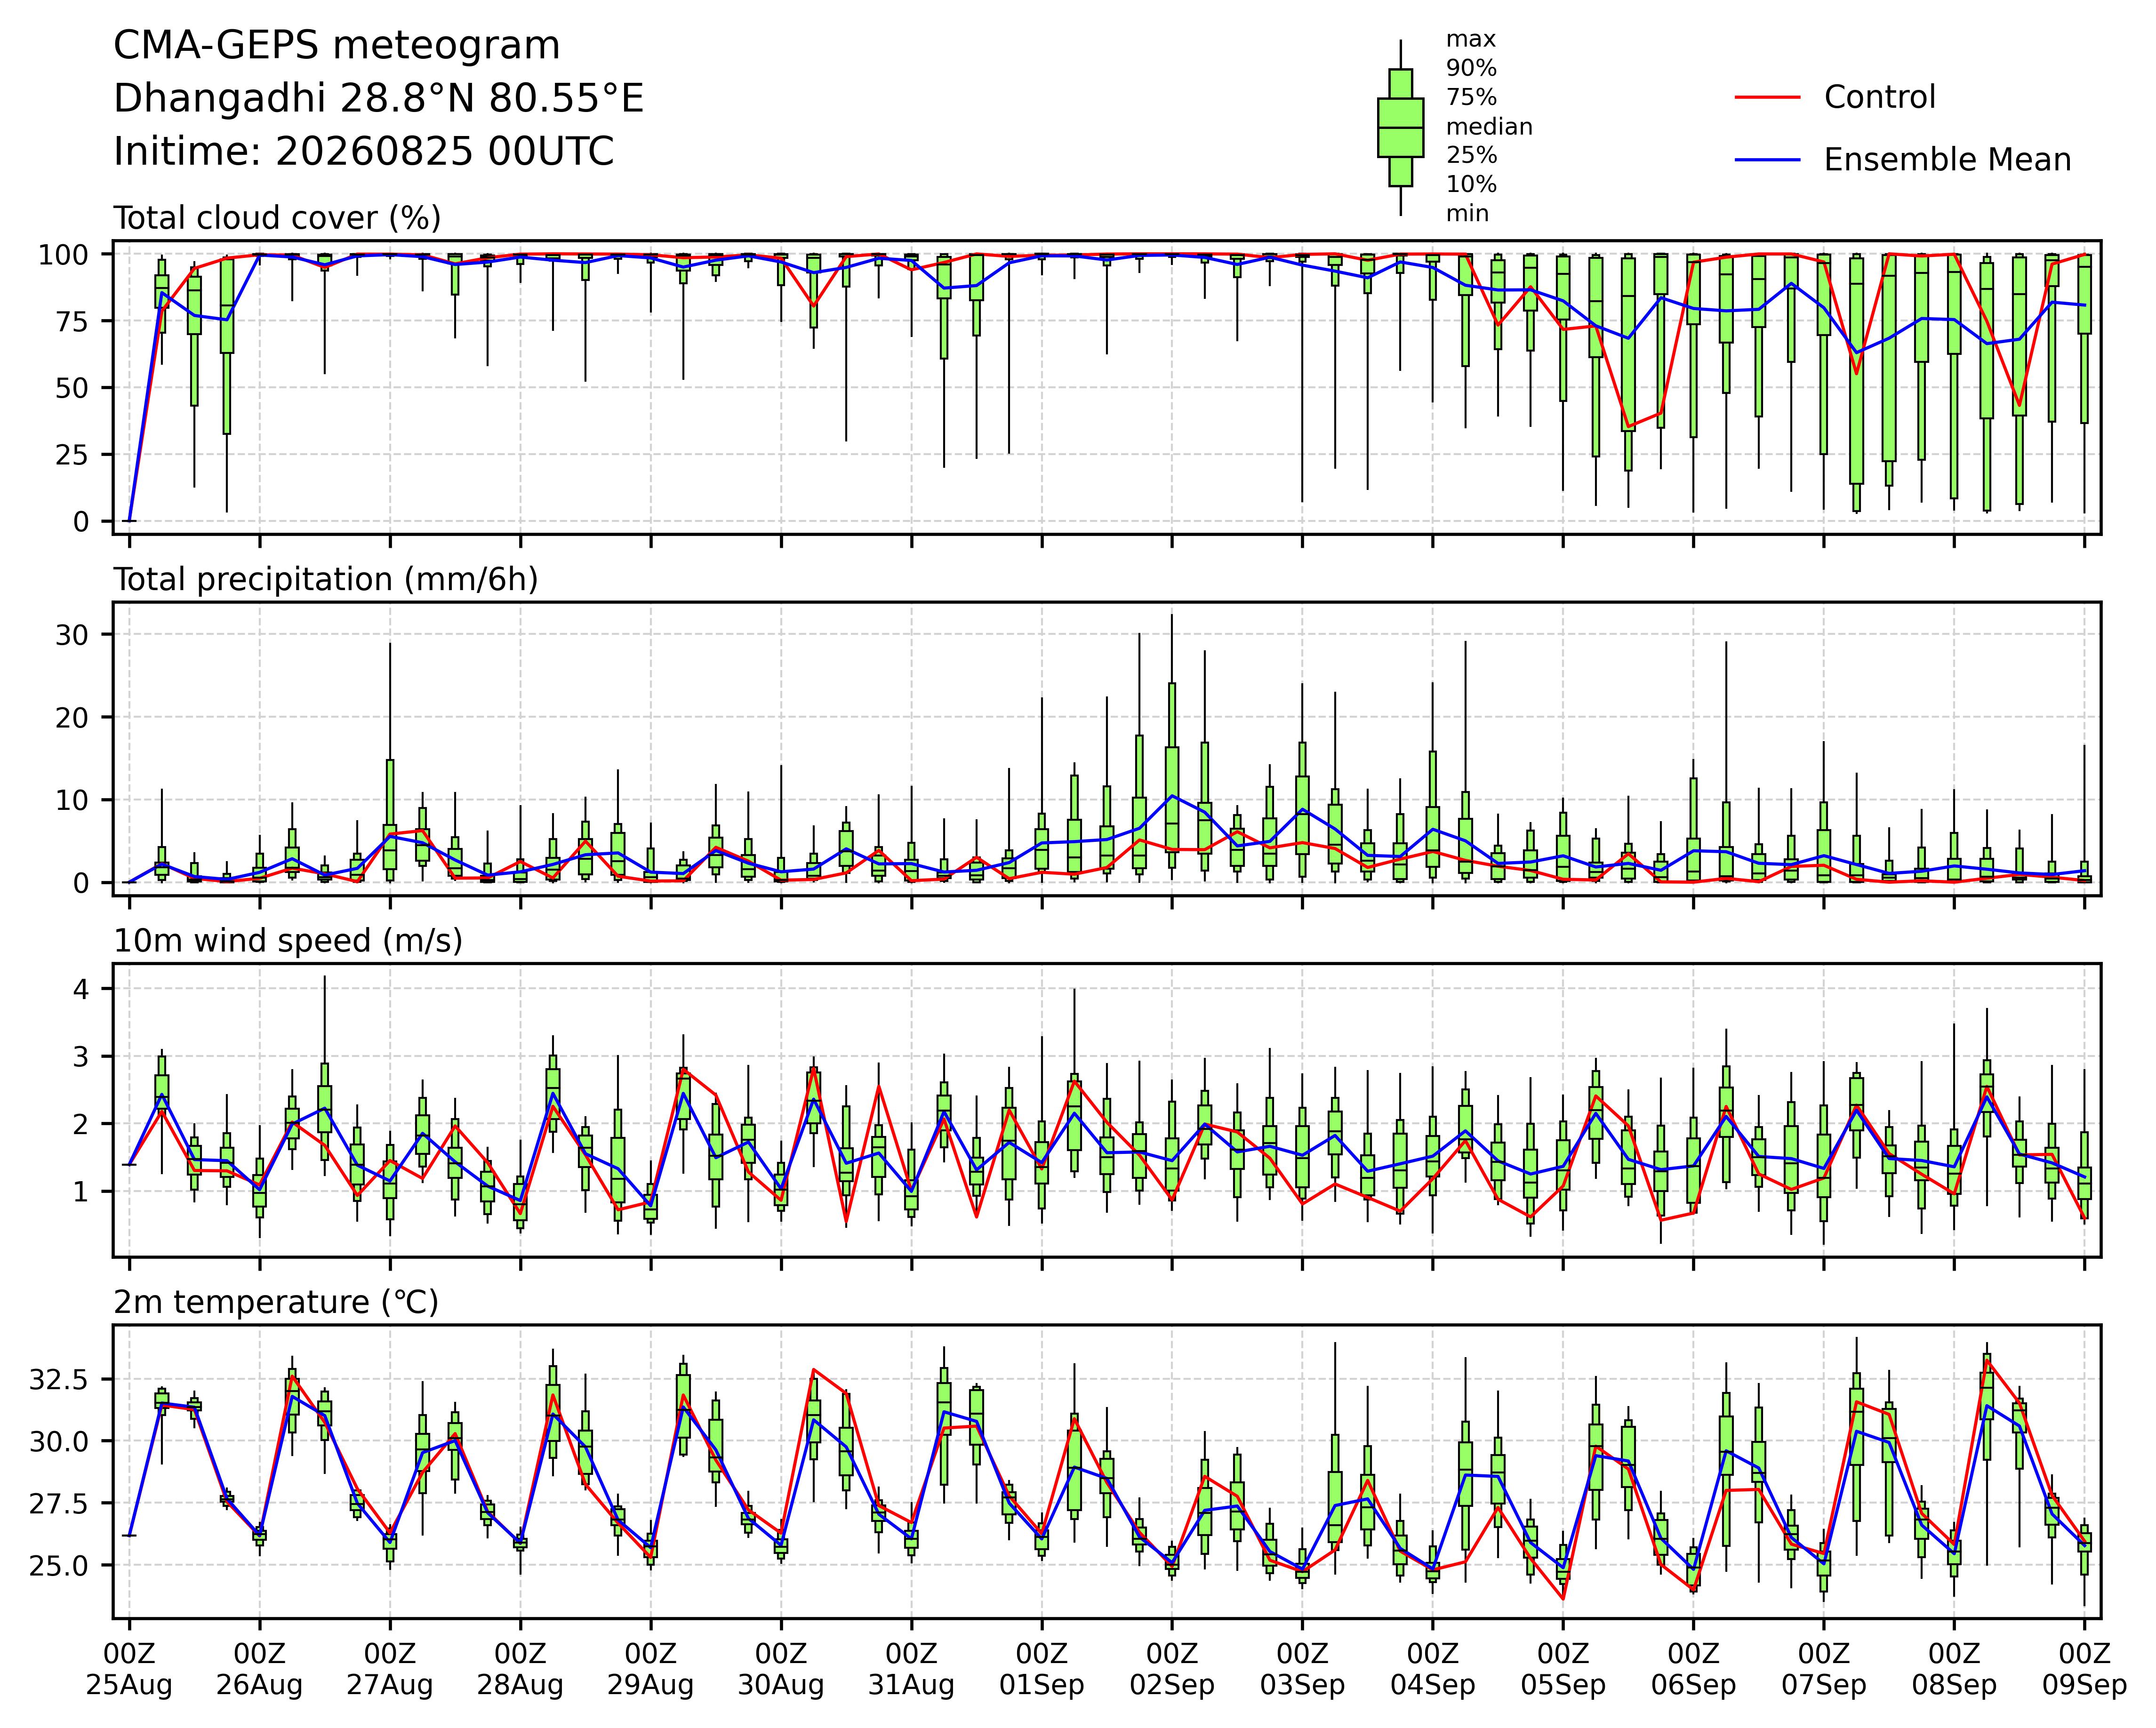The height and width of the screenshot is (1728, 2156).
Task: Click the CMA-GEPS meteogram title
Action: (x=337, y=47)
